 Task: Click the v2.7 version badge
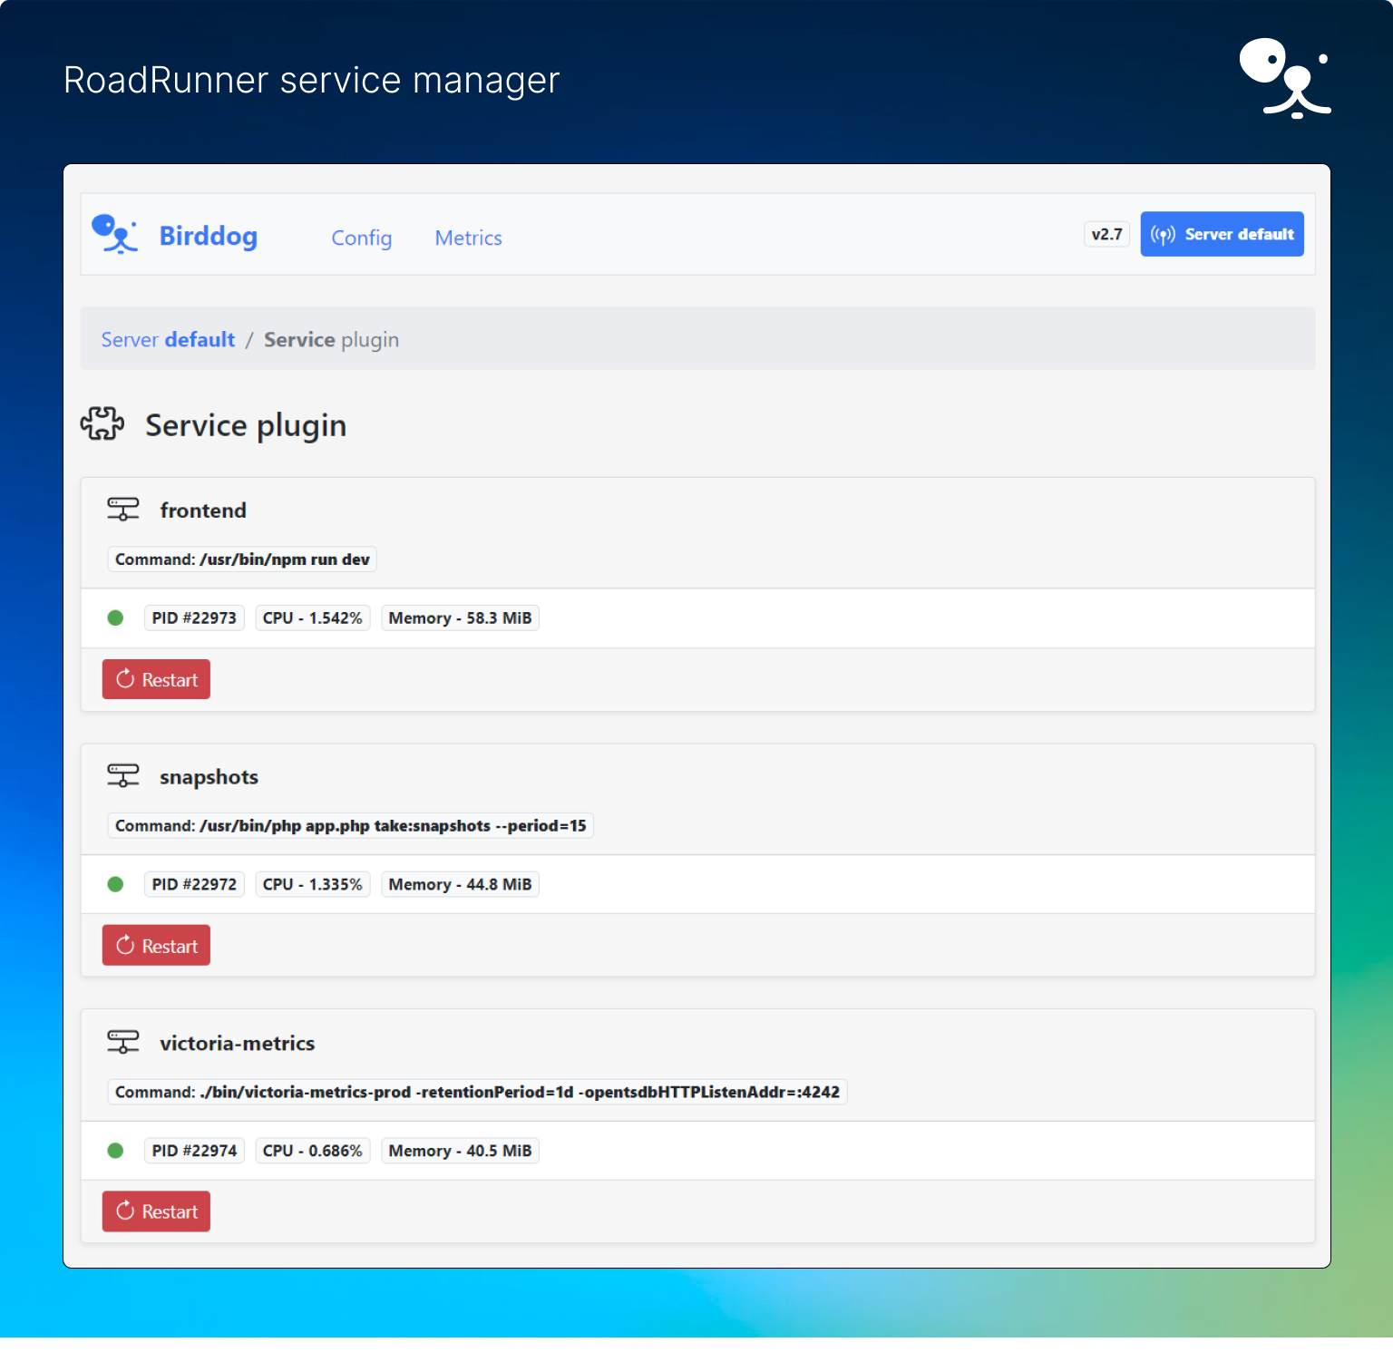(1106, 233)
